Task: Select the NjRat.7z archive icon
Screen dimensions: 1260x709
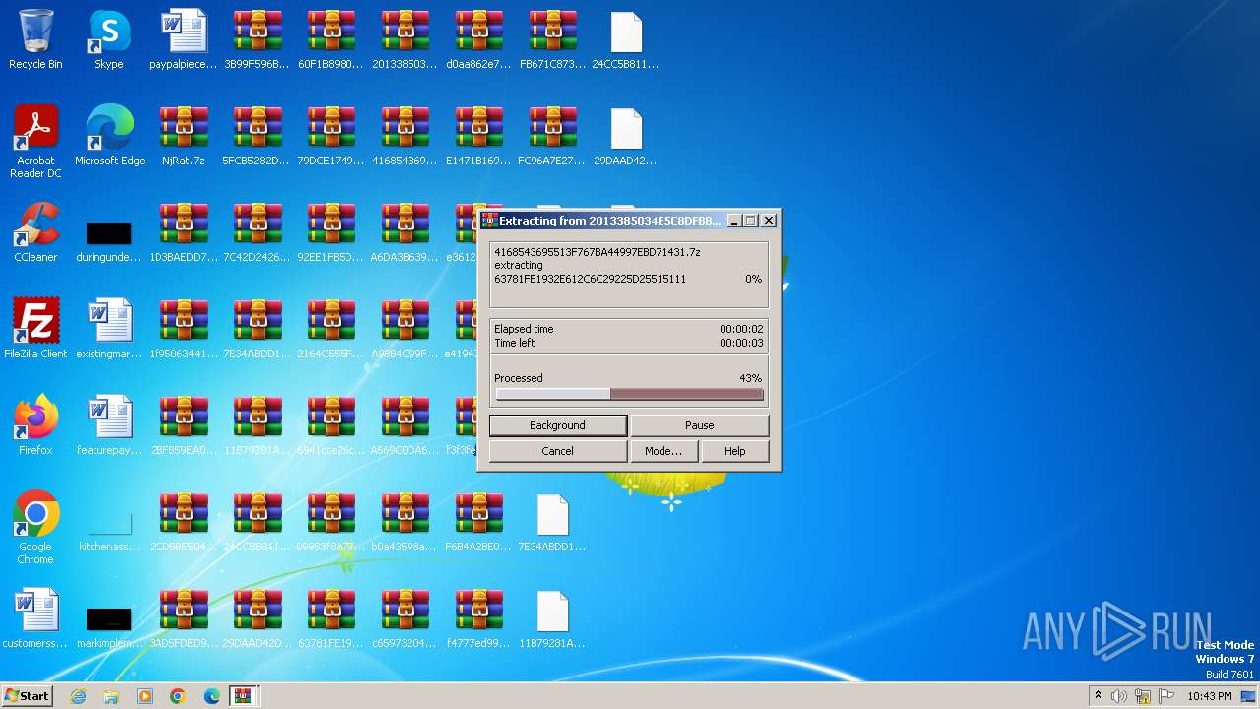Action: [183, 136]
